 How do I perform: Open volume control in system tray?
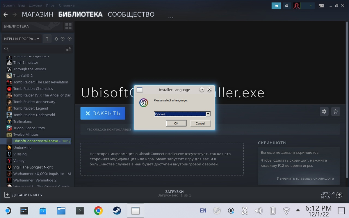(x=259, y=210)
